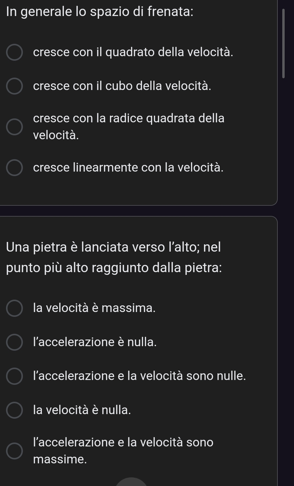Choose radio 'cresce con la radice quadrata'
The height and width of the screenshot is (486, 294).
coord(14,127)
